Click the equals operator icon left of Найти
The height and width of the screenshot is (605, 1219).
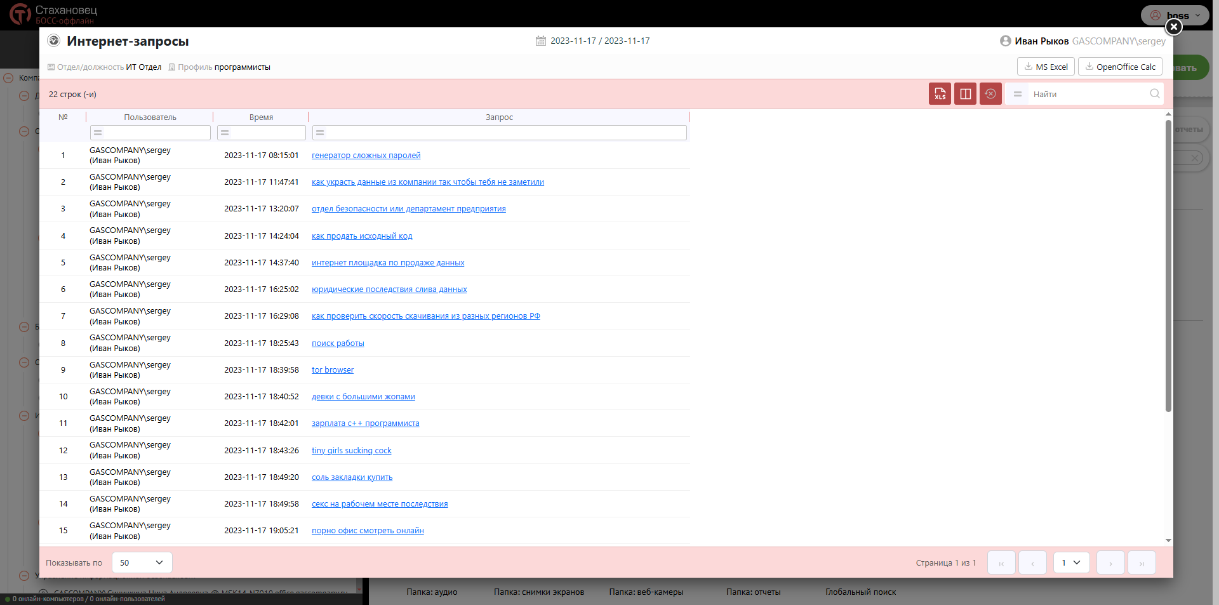pyautogui.click(x=1017, y=94)
